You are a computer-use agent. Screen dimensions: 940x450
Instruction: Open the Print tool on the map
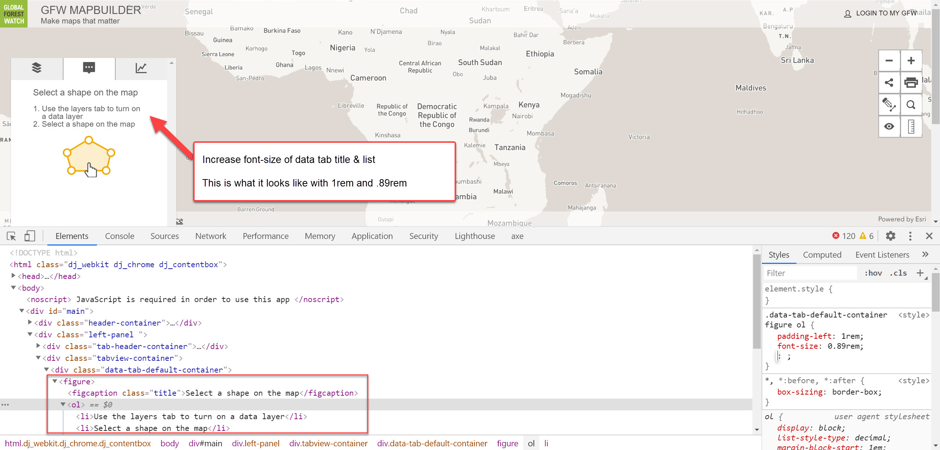pyautogui.click(x=911, y=83)
